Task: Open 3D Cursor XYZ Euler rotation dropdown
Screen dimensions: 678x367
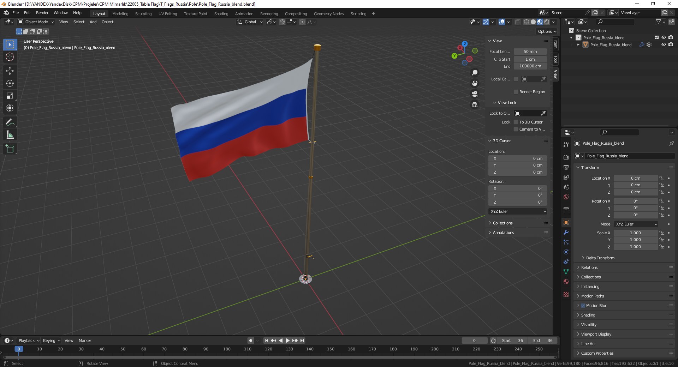Action: click(x=518, y=211)
